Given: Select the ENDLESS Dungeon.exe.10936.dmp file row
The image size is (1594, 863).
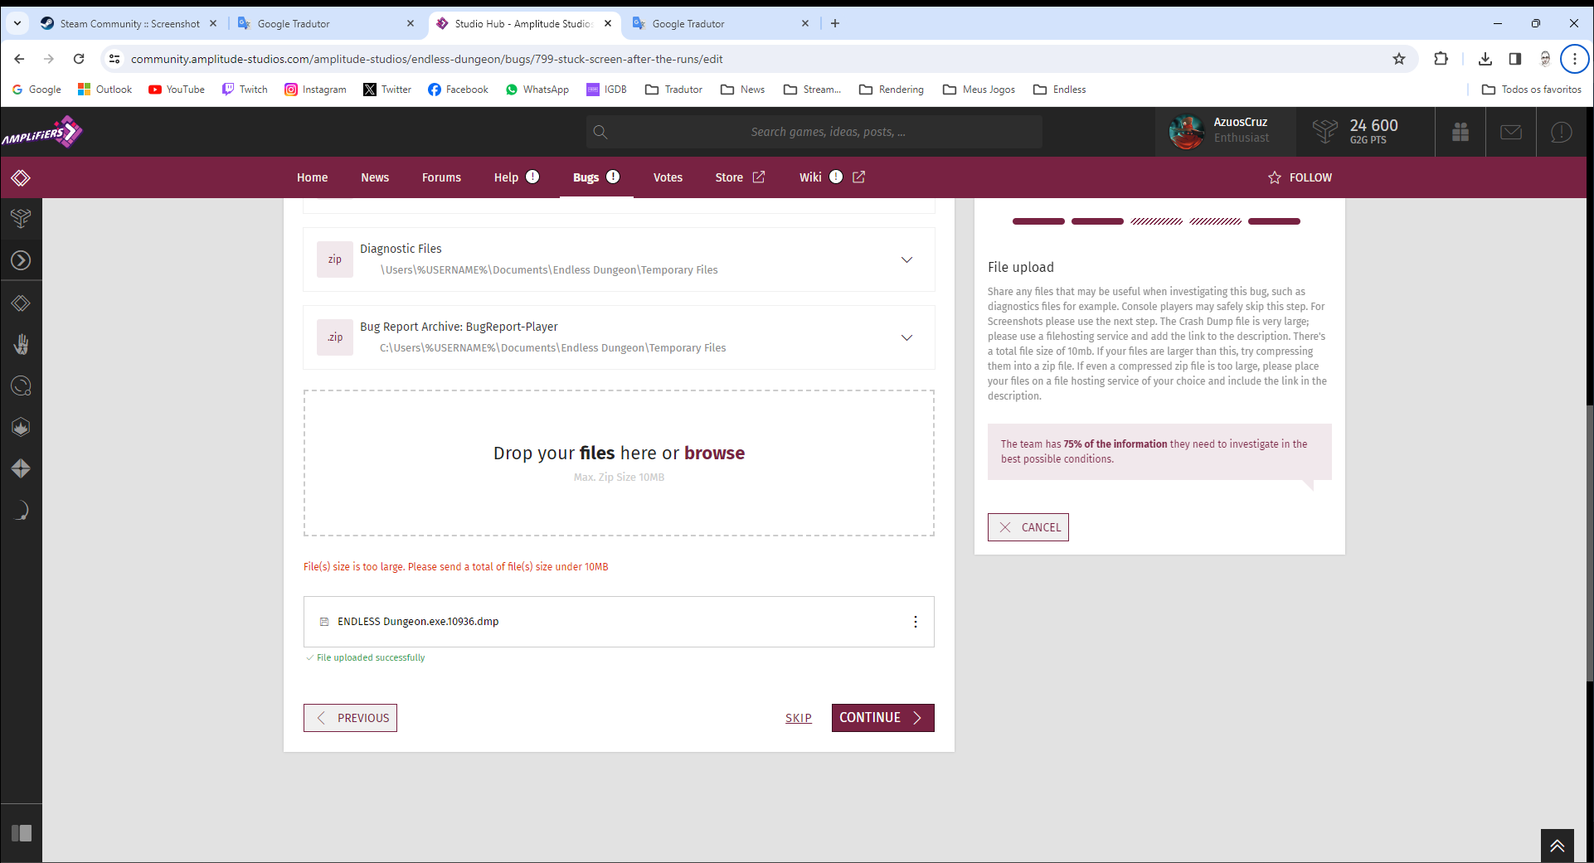Looking at the screenshot, I should tap(619, 622).
